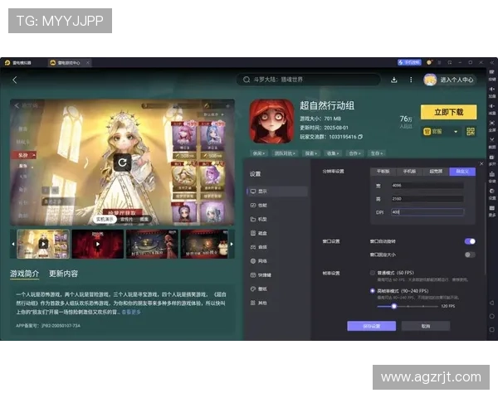Tap the Android back triangle button
The height and width of the screenshot is (398, 498).
point(491,303)
